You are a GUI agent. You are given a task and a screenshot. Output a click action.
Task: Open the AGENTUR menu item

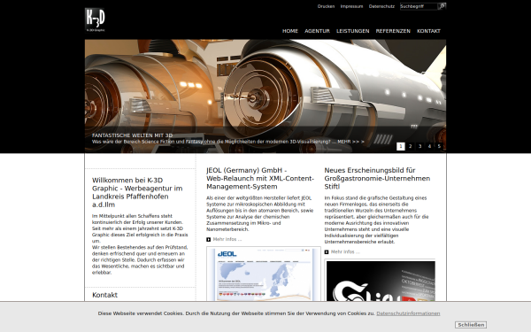point(317,31)
